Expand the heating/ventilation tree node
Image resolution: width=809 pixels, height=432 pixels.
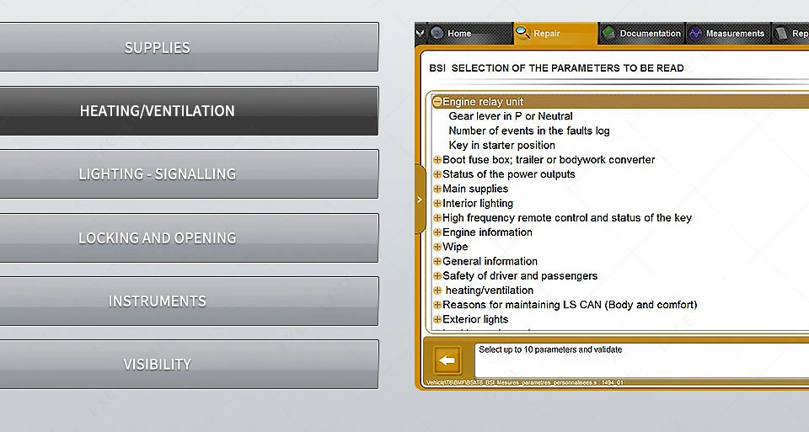[437, 291]
